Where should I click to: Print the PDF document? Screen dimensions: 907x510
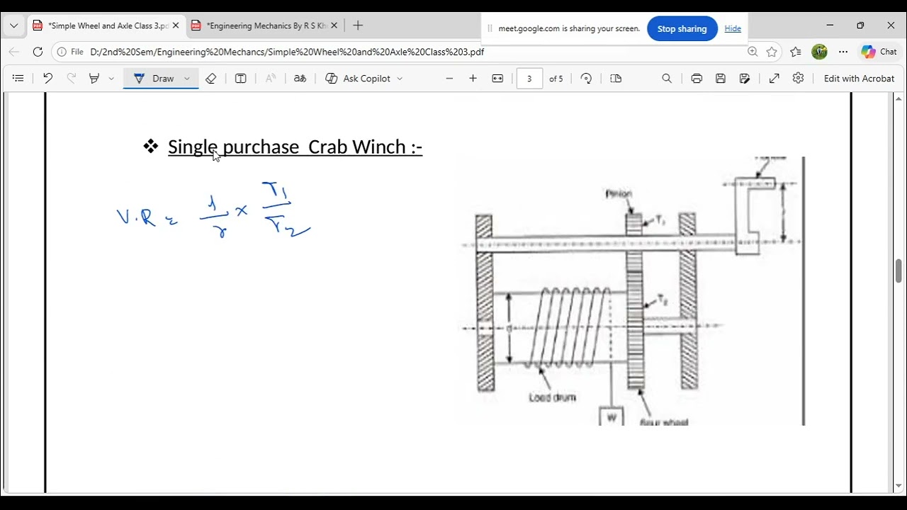coord(697,79)
